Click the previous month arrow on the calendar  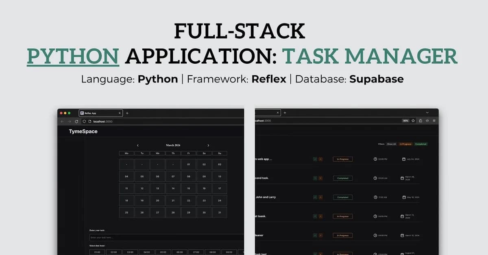pos(138,145)
